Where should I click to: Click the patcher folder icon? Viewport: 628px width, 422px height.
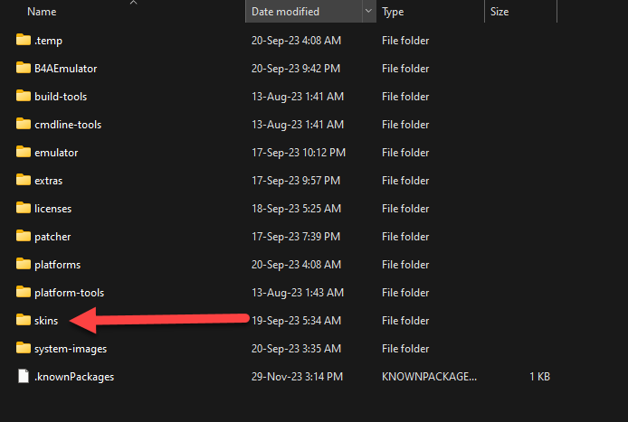[x=24, y=236]
